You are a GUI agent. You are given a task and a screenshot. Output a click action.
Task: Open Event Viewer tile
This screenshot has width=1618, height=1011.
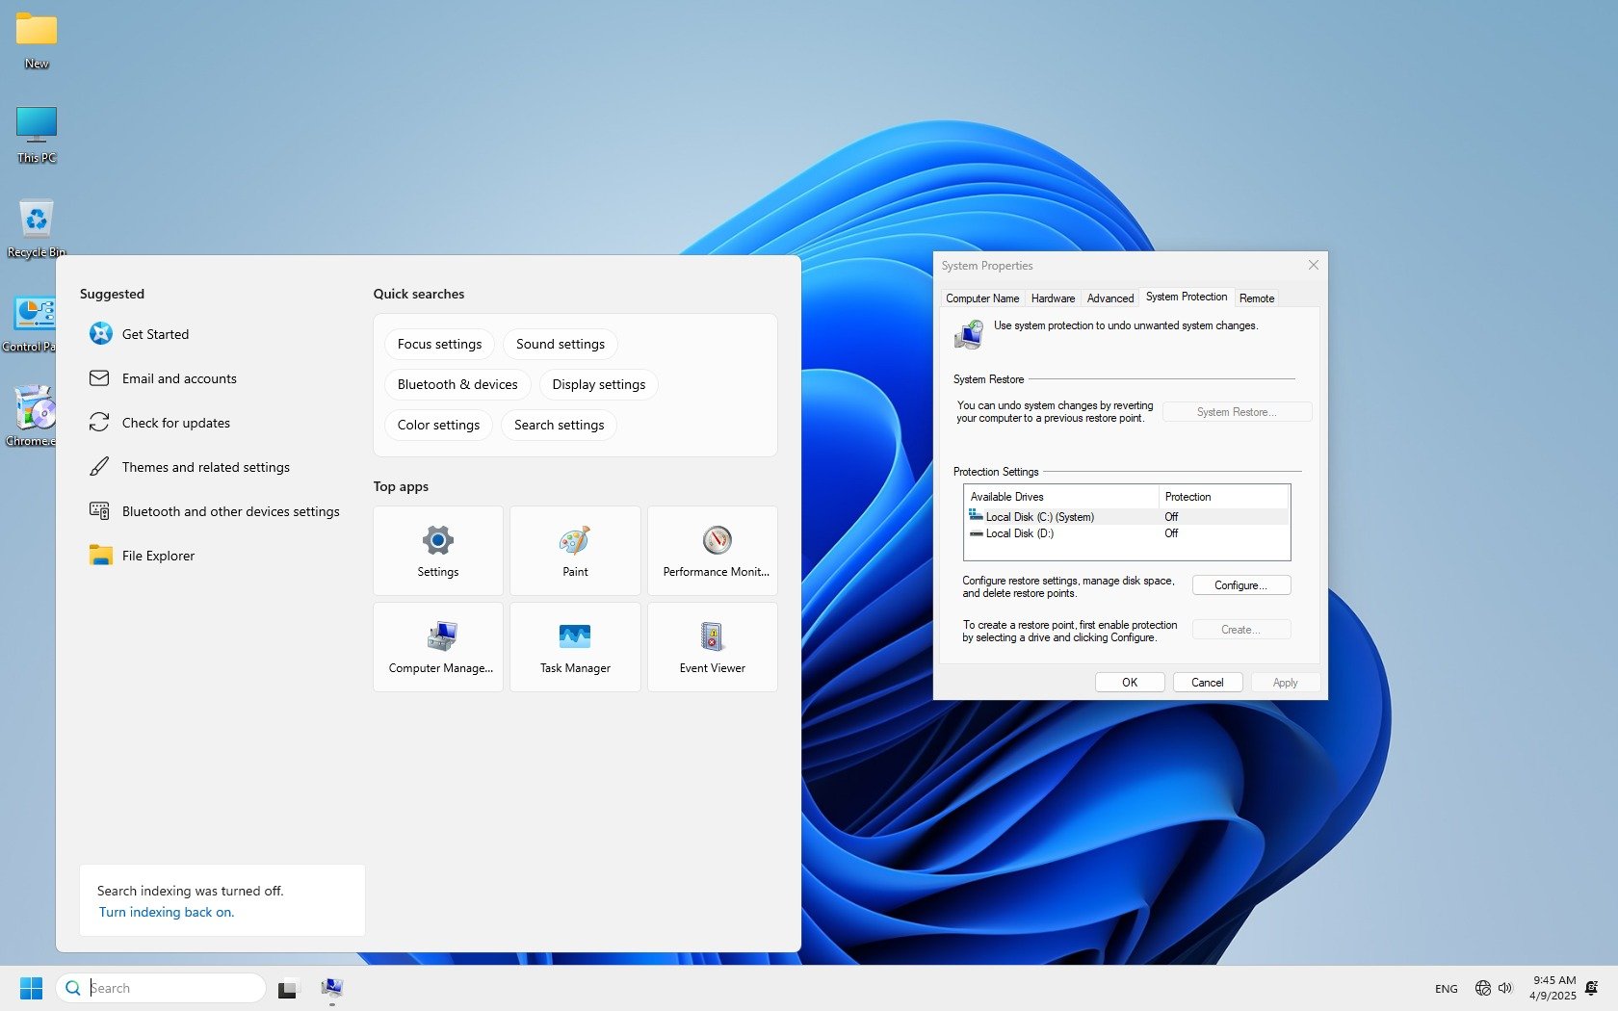coord(713,646)
